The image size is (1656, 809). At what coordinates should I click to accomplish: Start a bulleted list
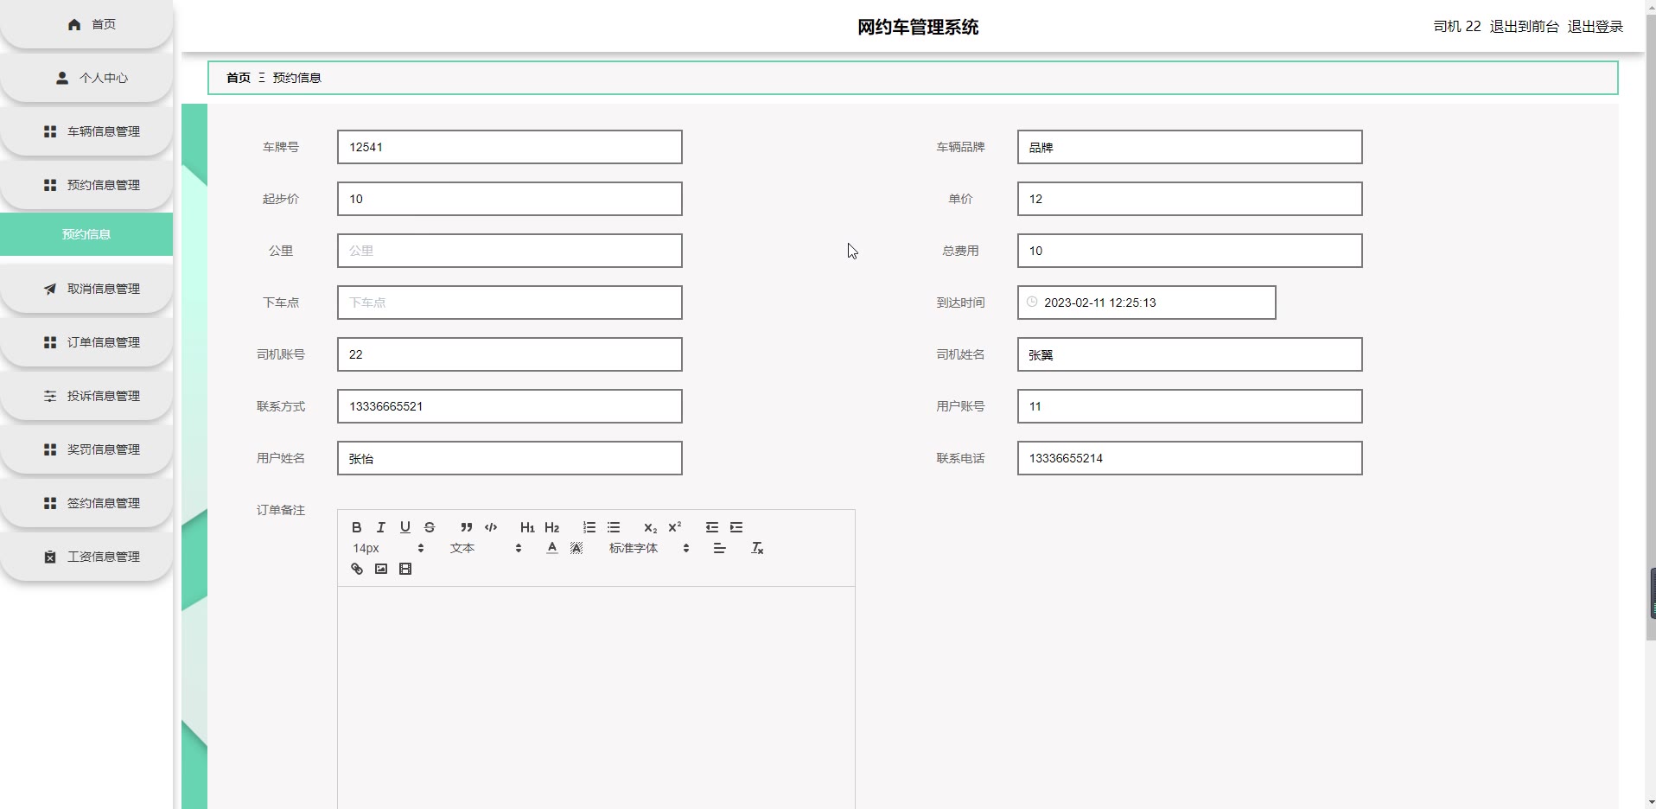point(614,527)
